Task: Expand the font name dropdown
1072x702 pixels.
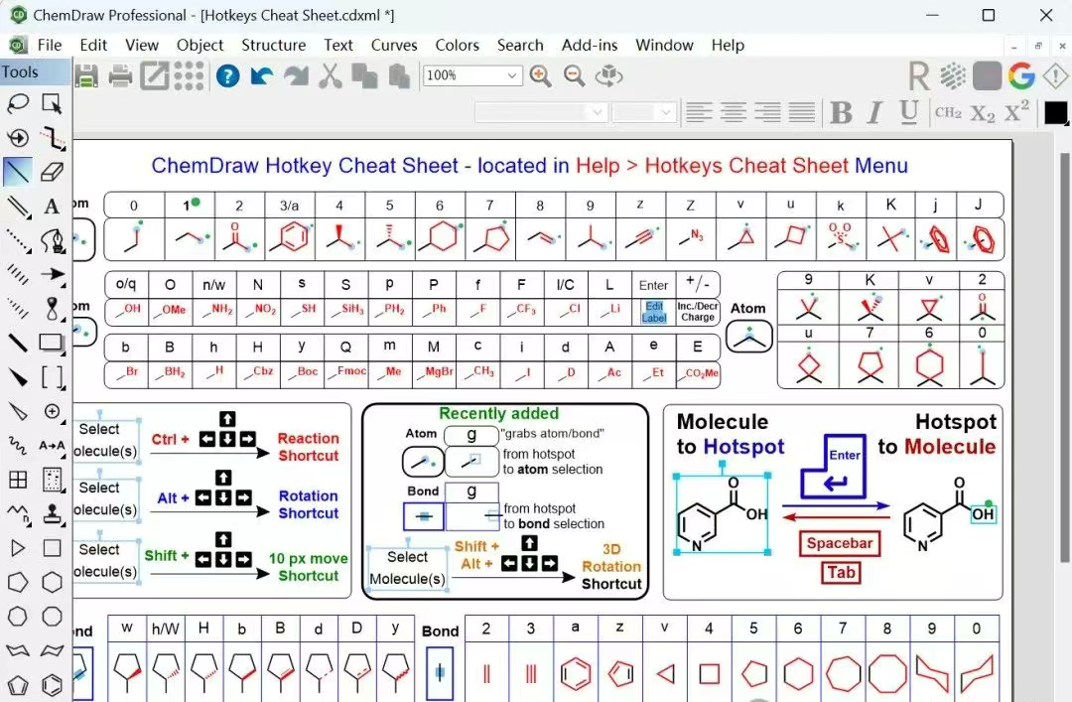Action: click(x=598, y=112)
